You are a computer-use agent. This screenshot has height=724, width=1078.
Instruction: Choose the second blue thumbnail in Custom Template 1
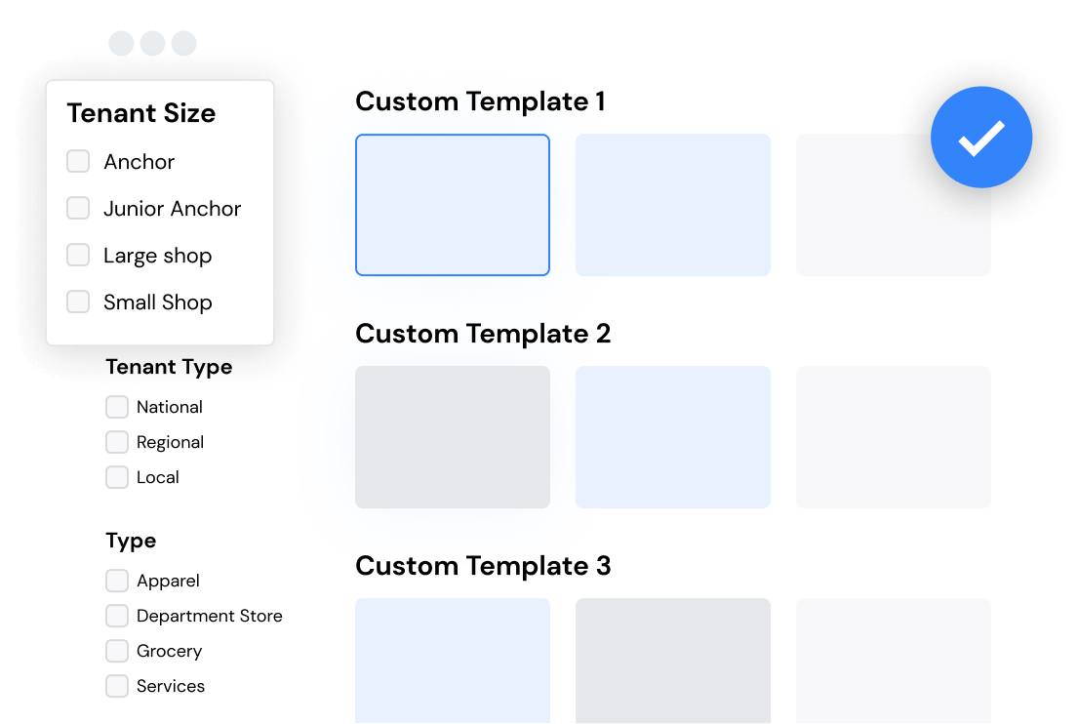673,205
